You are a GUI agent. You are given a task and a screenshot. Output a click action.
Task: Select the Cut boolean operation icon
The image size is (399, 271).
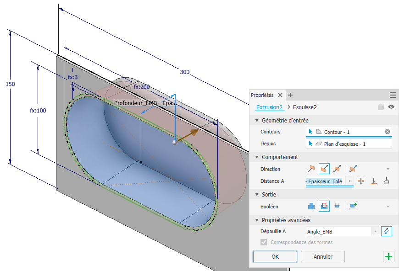click(324, 206)
